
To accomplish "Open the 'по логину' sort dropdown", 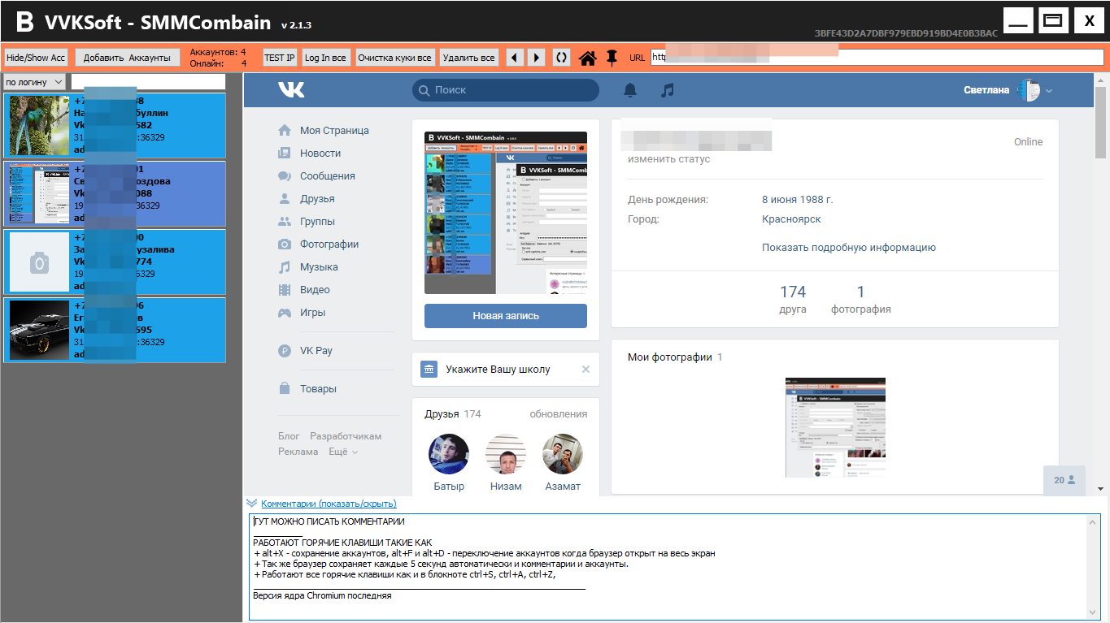I will [34, 82].
